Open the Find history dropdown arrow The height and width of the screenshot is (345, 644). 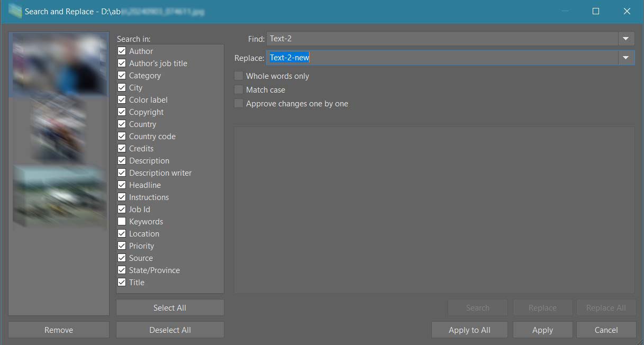point(626,39)
